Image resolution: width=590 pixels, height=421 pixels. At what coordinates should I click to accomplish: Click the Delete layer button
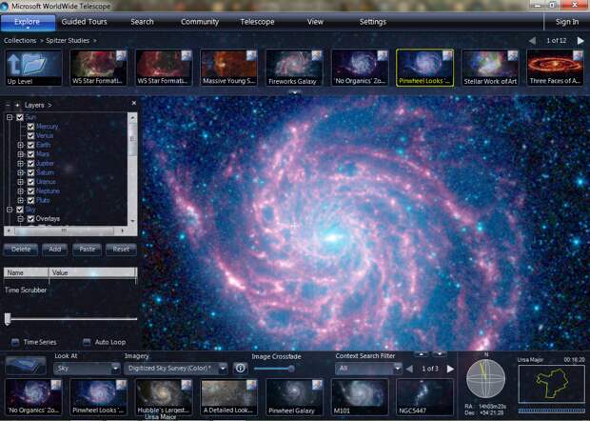tap(21, 250)
